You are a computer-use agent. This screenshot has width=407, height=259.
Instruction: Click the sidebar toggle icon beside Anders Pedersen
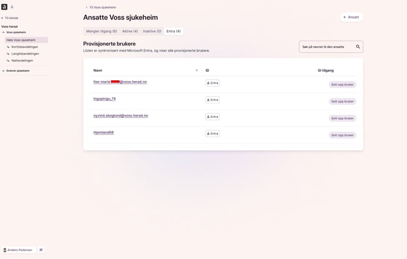pos(41,250)
